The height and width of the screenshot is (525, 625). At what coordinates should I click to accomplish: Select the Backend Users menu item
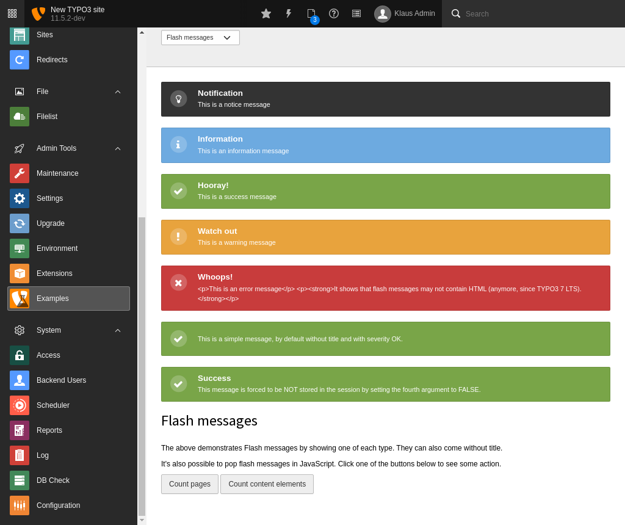(x=61, y=380)
